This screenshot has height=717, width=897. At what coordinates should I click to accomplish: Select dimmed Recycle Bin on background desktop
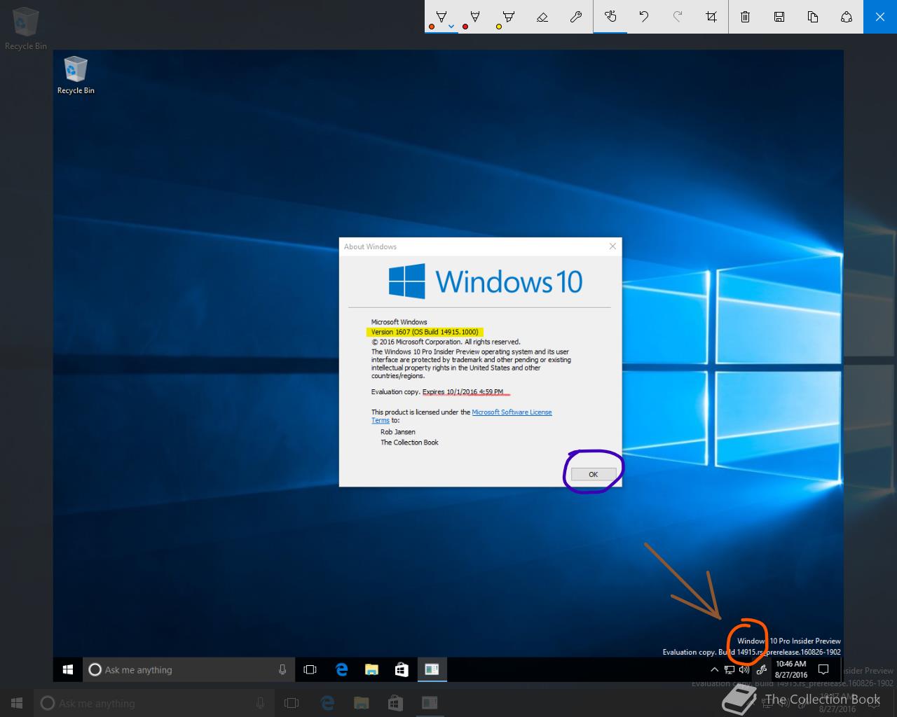[26, 29]
